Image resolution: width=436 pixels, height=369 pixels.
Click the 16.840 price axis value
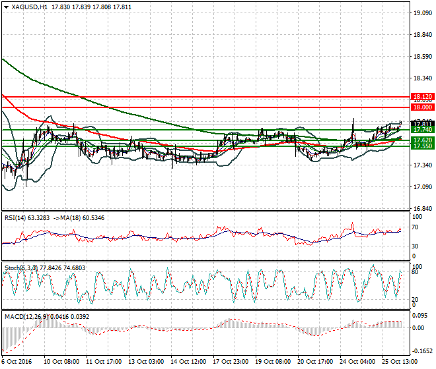(x=423, y=209)
